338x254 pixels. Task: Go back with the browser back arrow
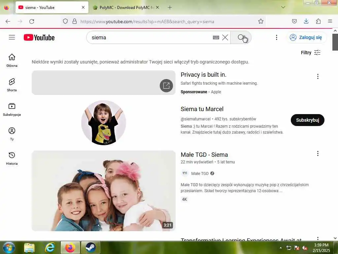click(8, 21)
